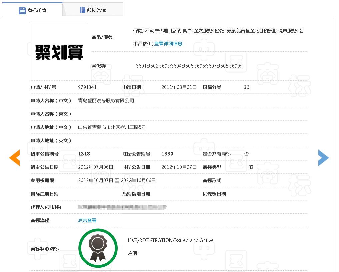Click the 类似群 label
339x272 pixels.
tap(99, 66)
